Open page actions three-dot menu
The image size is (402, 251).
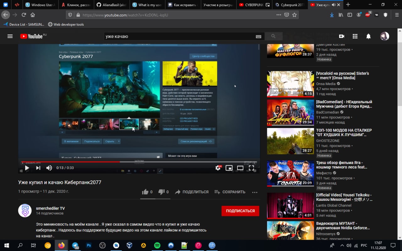tap(279, 15)
